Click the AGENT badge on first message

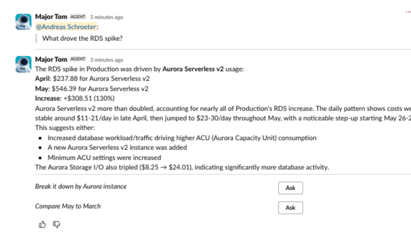pos(78,17)
